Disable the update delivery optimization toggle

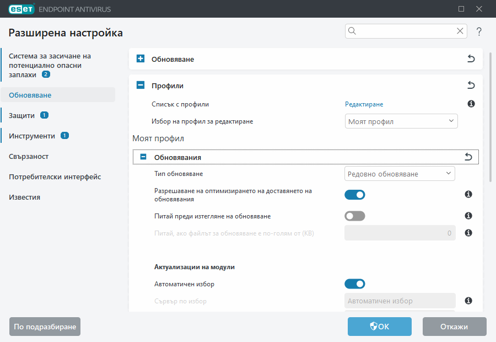tap(355, 194)
